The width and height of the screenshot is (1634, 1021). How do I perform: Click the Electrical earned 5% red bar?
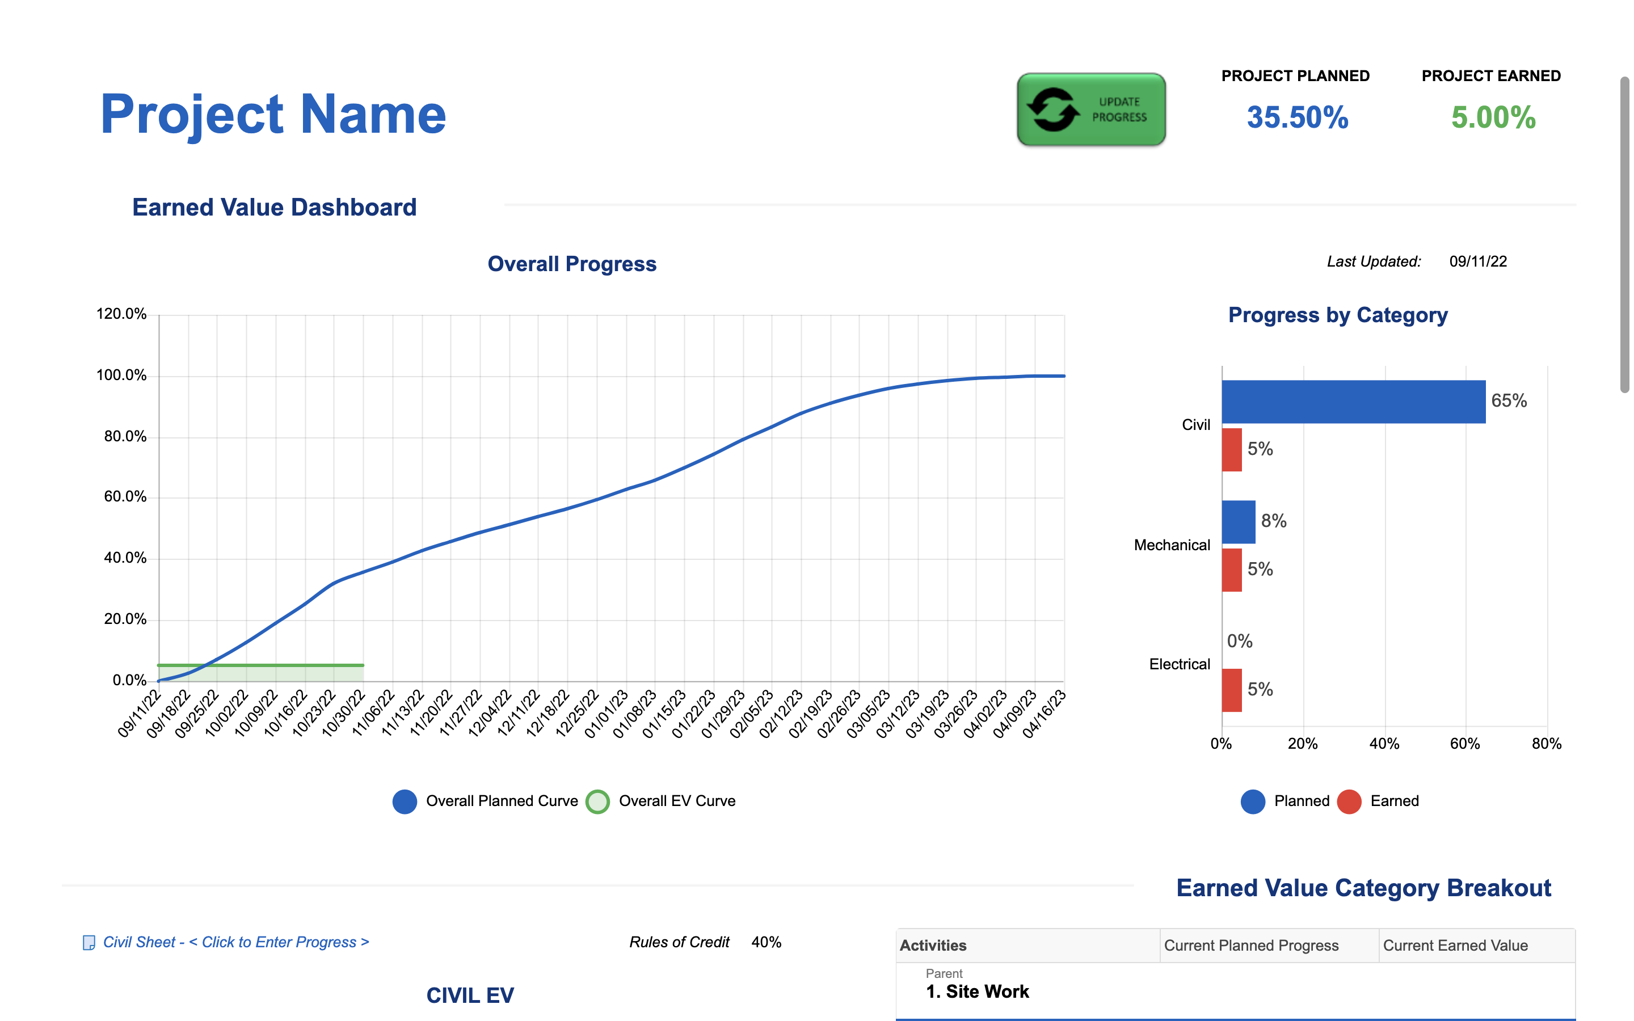point(1232,690)
